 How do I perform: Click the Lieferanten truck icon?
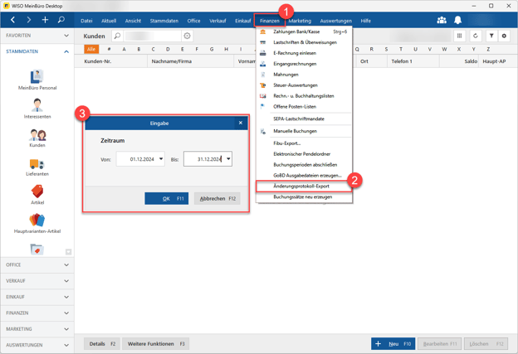pos(37,164)
